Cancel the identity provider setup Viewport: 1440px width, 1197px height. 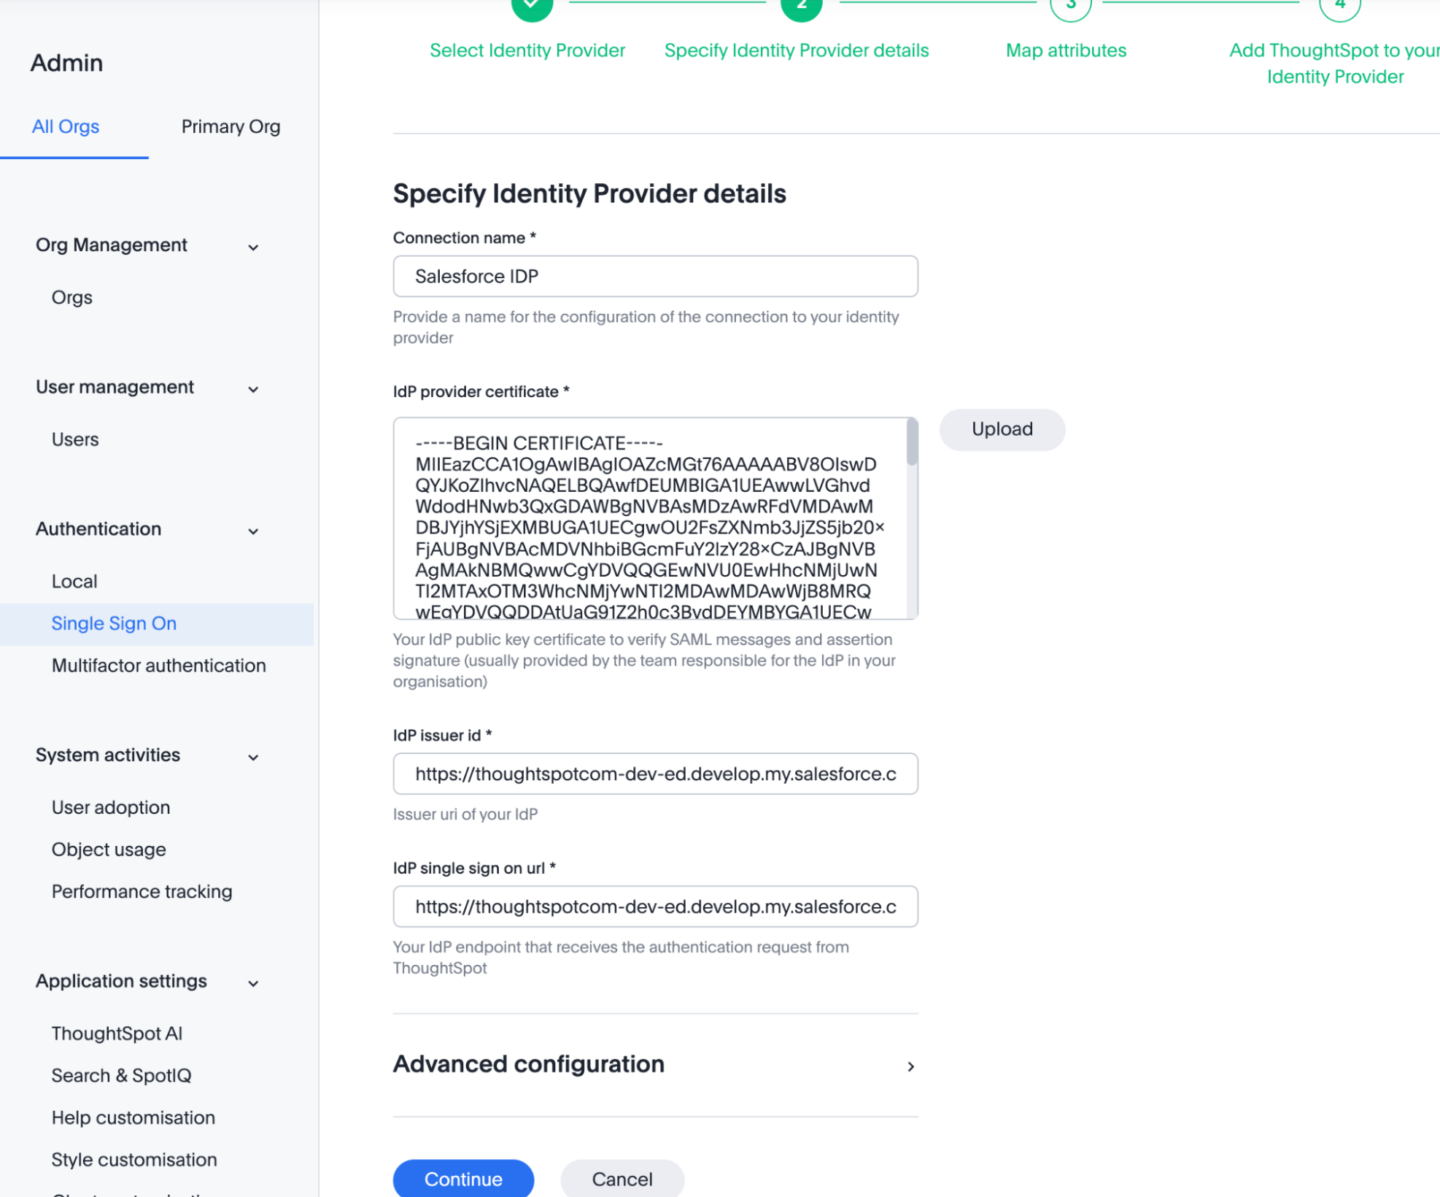(x=622, y=1179)
